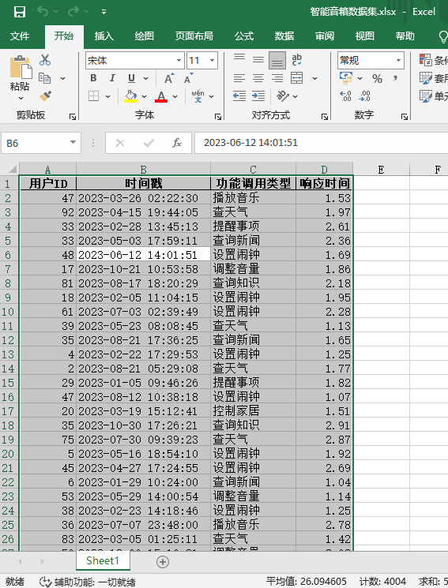Viewport: 448px width, 588px height.
Task: Open the number format dropdown 常规
Action: pos(371,60)
